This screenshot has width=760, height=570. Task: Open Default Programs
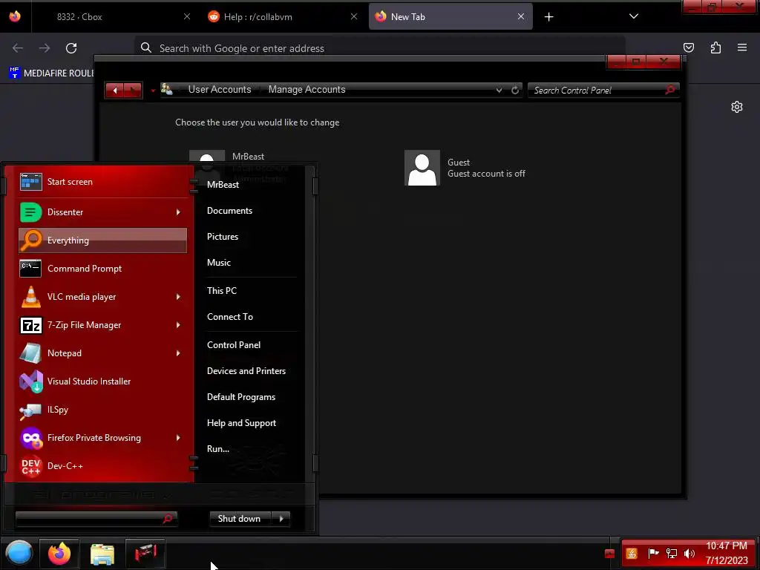point(241,397)
